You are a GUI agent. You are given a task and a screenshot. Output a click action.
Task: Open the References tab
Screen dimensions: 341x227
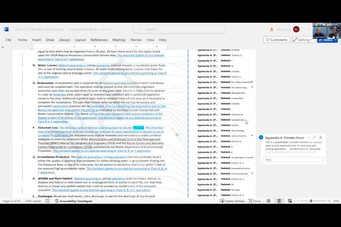[x=99, y=40]
